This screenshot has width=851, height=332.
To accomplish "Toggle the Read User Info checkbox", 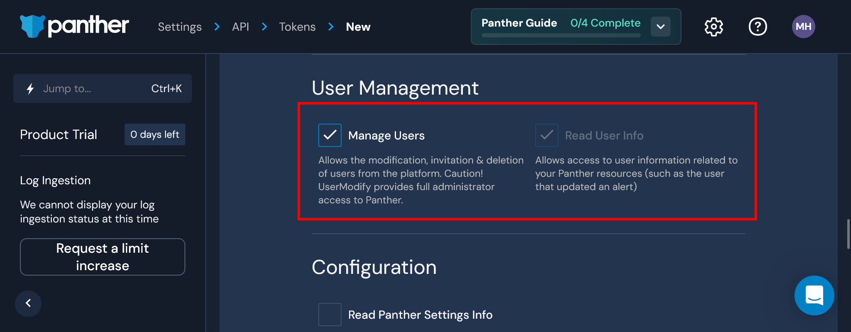I will (547, 135).
